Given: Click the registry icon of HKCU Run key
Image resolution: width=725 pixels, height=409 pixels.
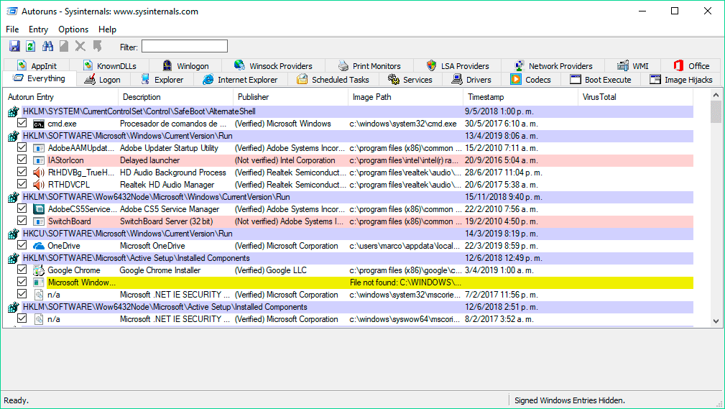Looking at the screenshot, I should [x=14, y=234].
